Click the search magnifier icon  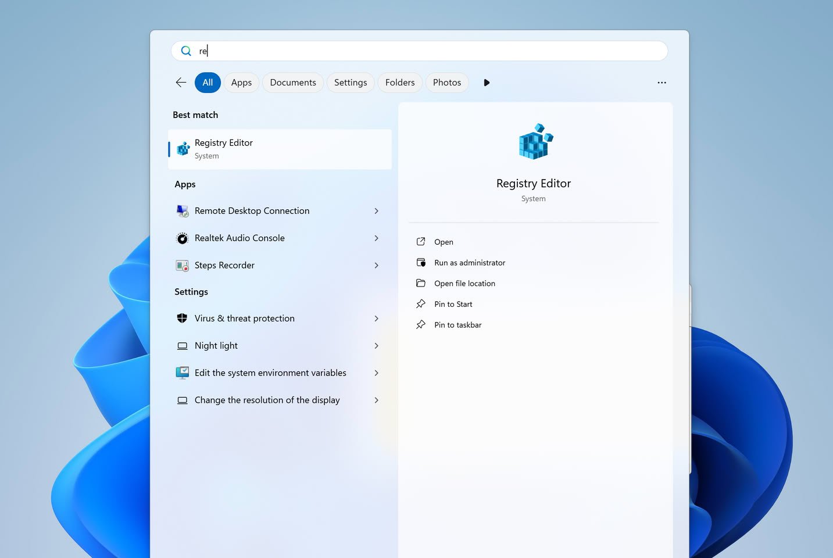click(x=186, y=51)
